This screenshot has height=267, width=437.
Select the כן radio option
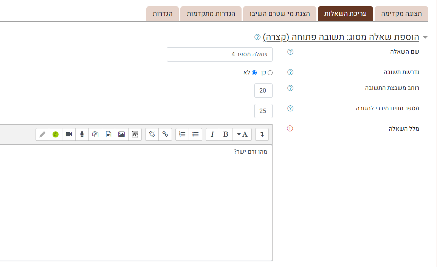pyautogui.click(x=270, y=73)
